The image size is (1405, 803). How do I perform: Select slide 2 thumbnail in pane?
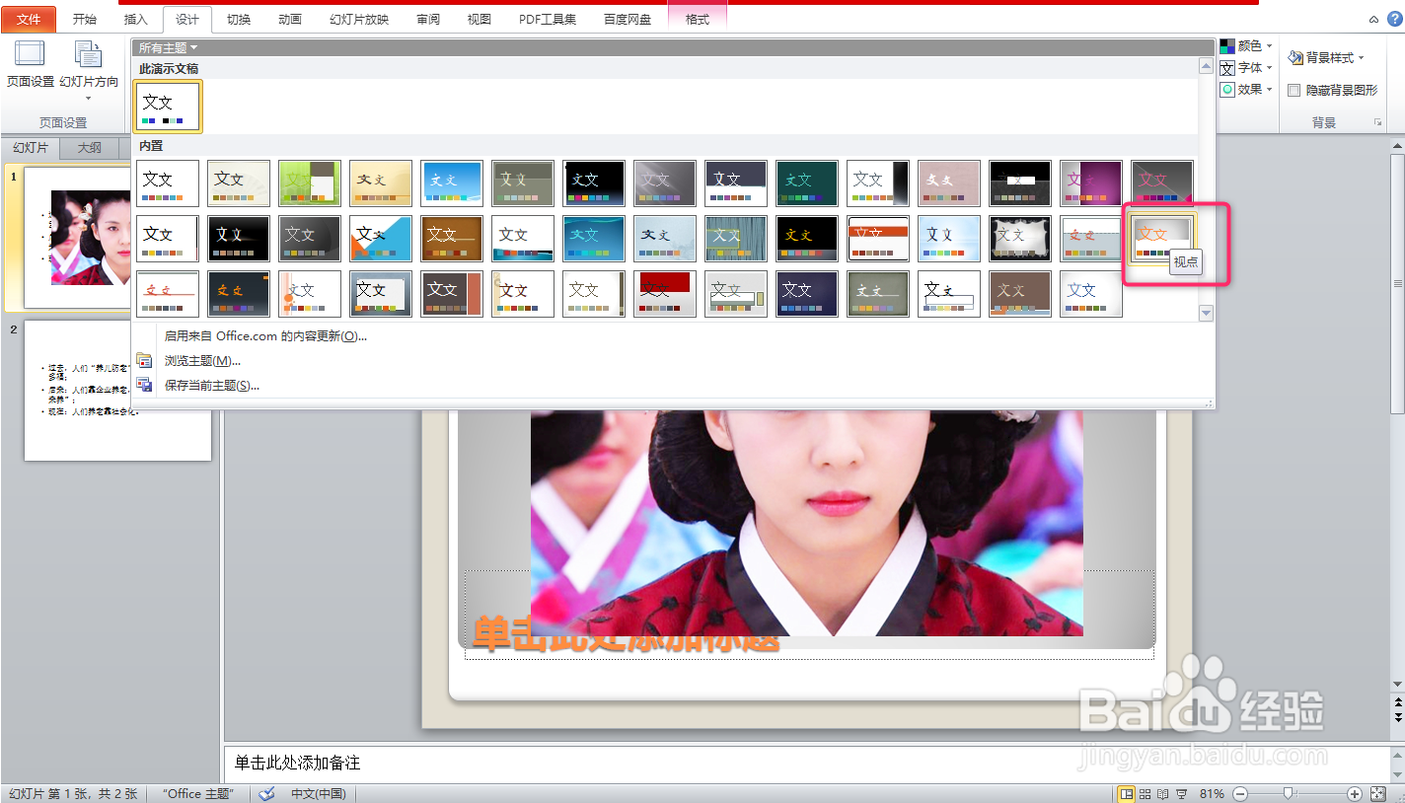point(117,391)
